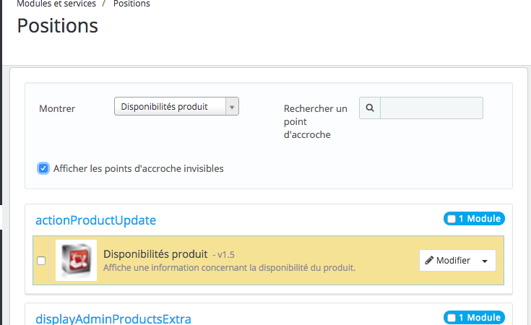The width and height of the screenshot is (531, 325).
Task: Click the 'Rechercher un point d'accroche' label
Action: point(316,121)
